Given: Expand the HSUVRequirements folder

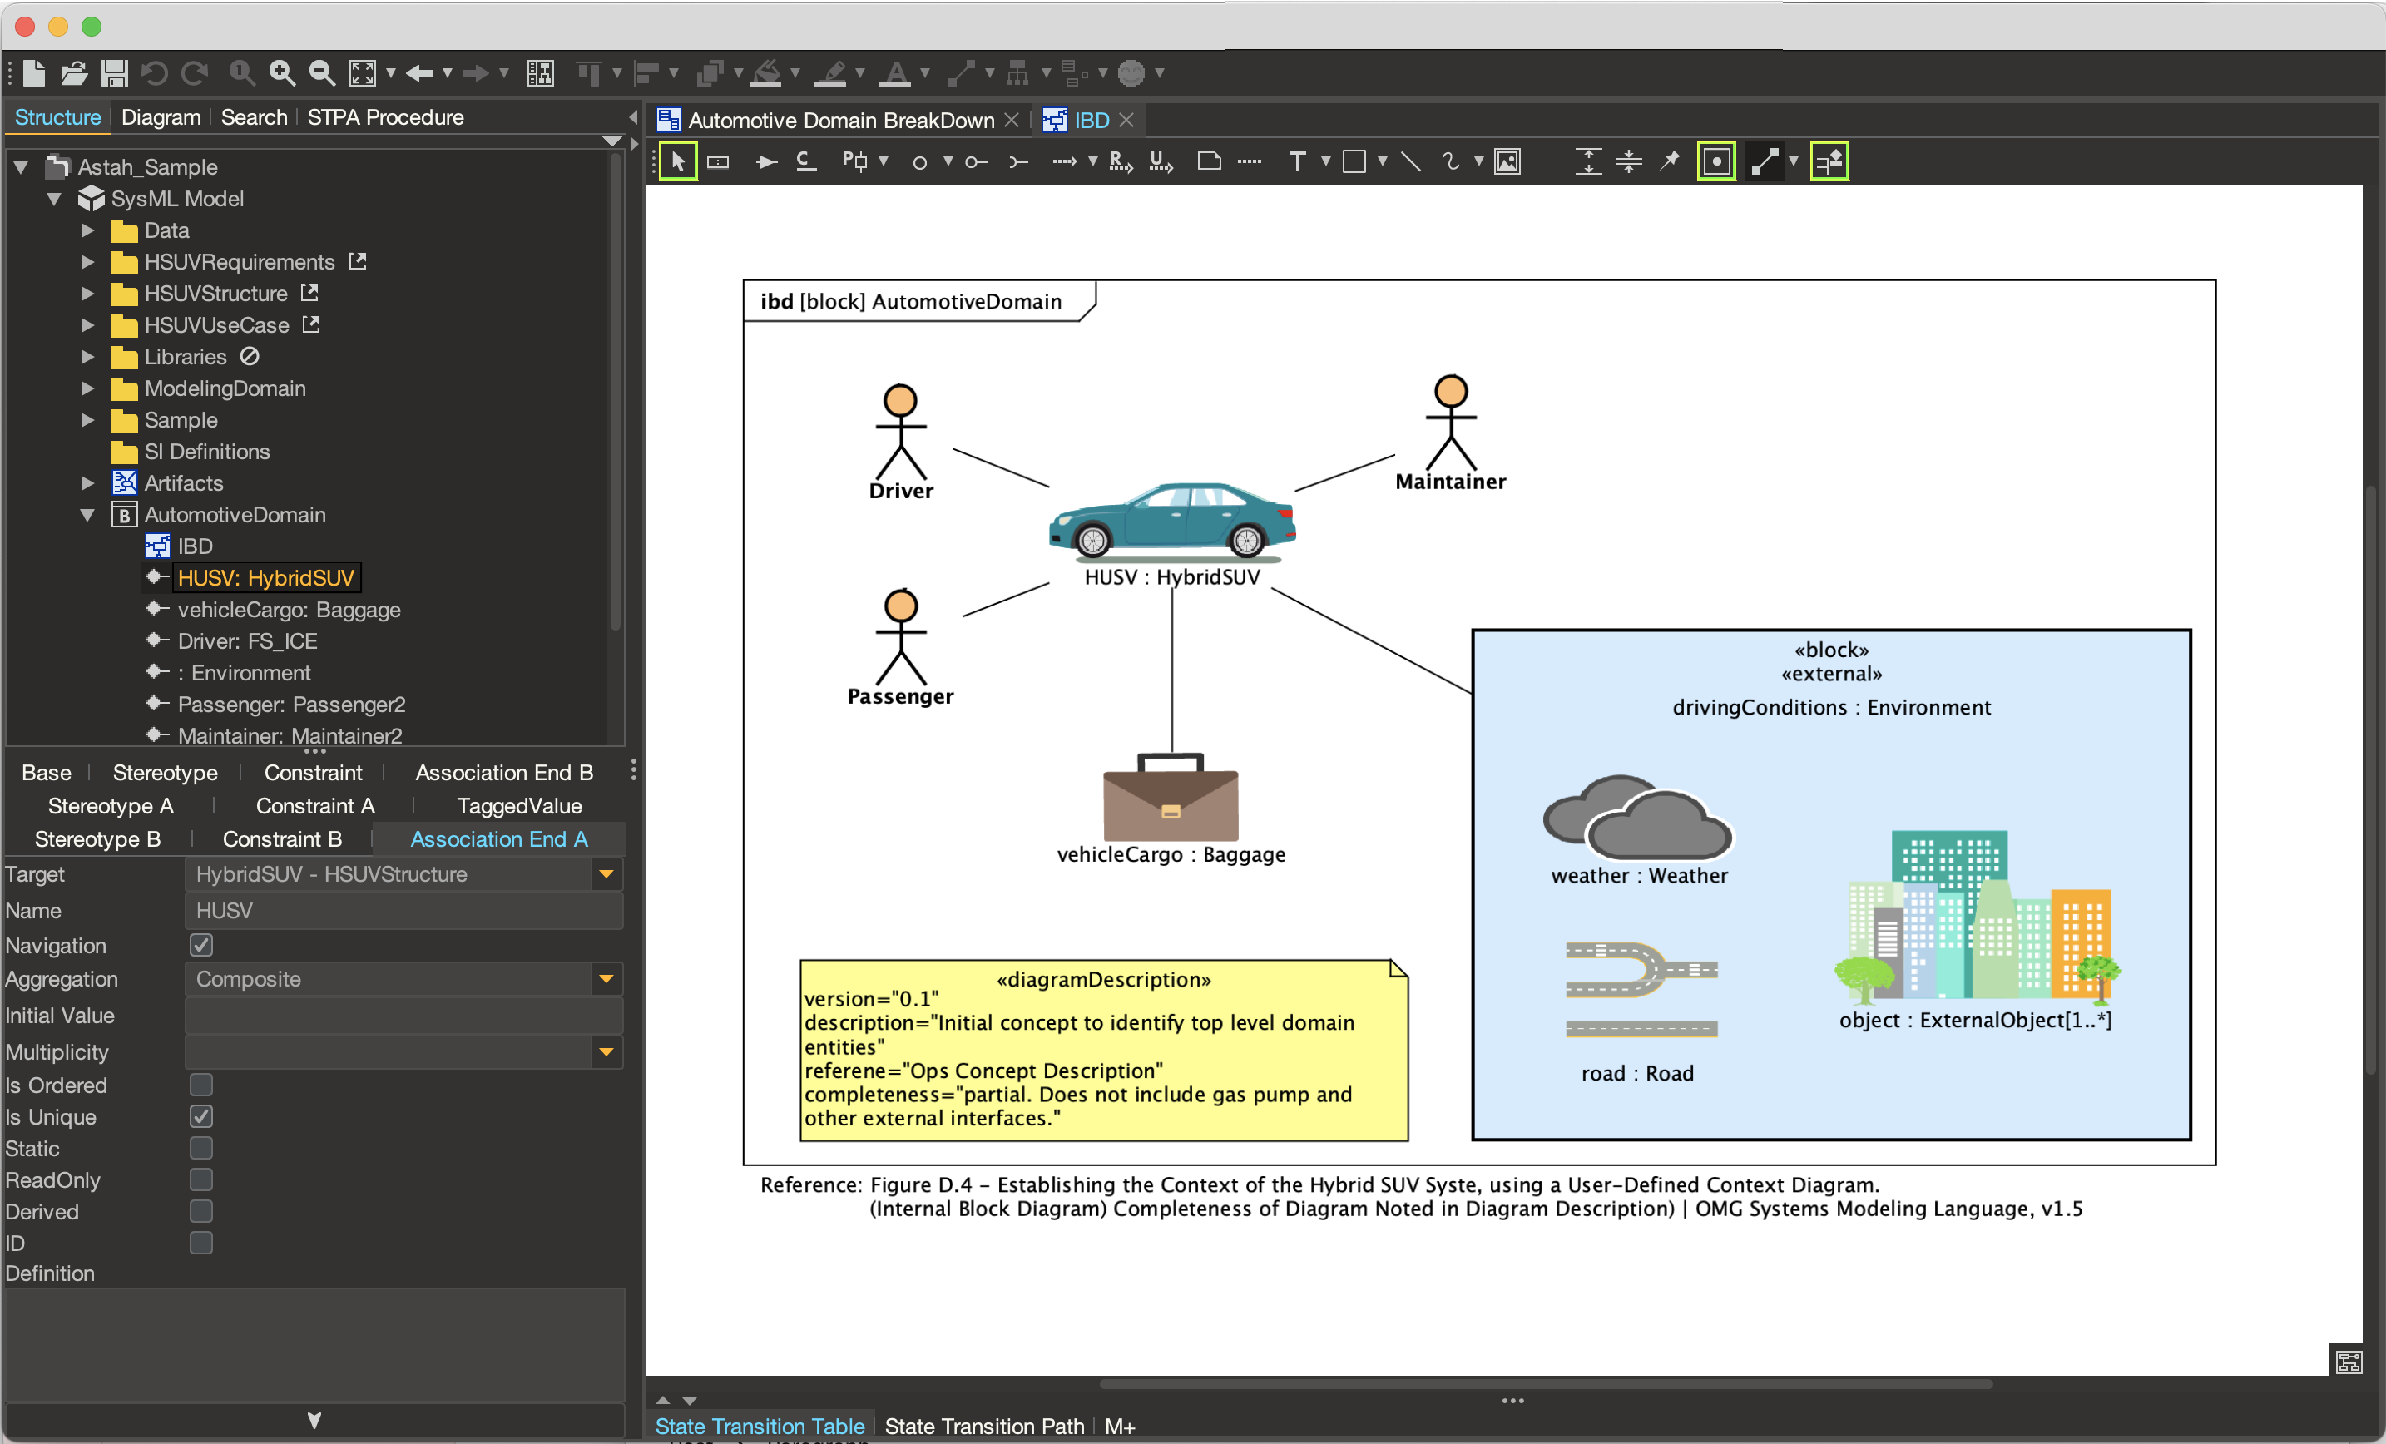Looking at the screenshot, I should coord(88,261).
